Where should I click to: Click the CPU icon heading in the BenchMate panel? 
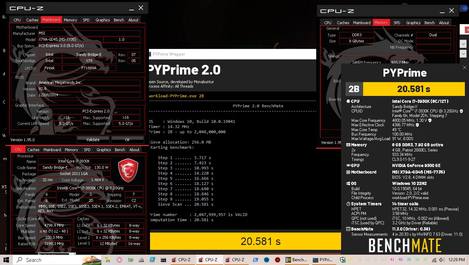point(348,101)
